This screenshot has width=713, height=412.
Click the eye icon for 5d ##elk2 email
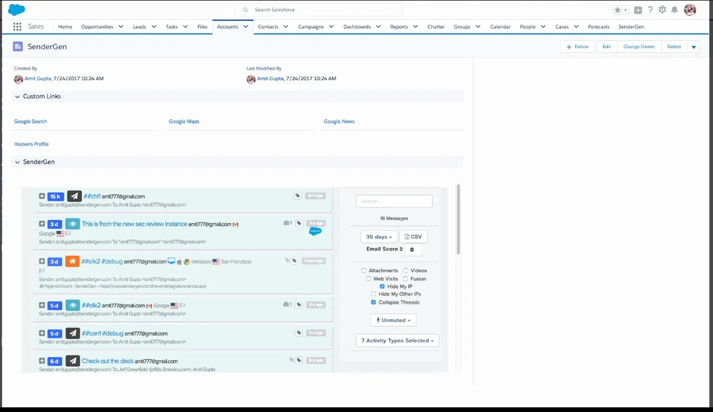(x=72, y=305)
